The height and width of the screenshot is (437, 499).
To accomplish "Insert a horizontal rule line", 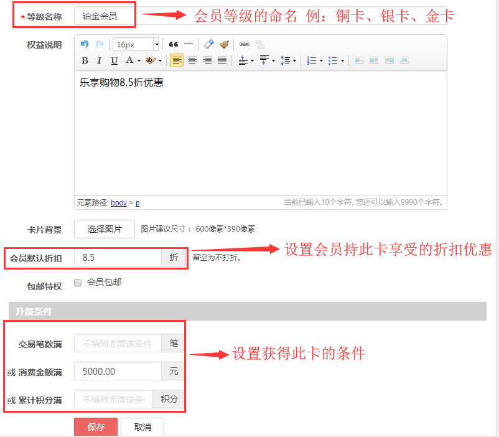I will tap(188, 44).
